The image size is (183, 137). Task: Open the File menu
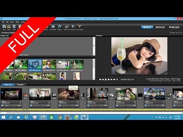pos(3,22)
